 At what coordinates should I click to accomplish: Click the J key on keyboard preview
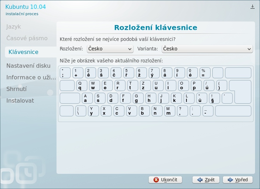pyautogui.click(x=164, y=98)
